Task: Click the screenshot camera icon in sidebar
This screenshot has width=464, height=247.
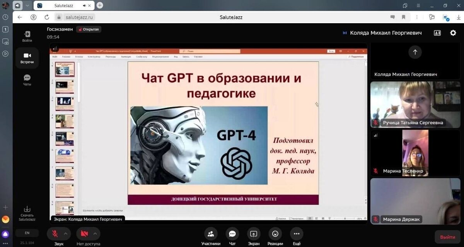Action: tap(5, 41)
